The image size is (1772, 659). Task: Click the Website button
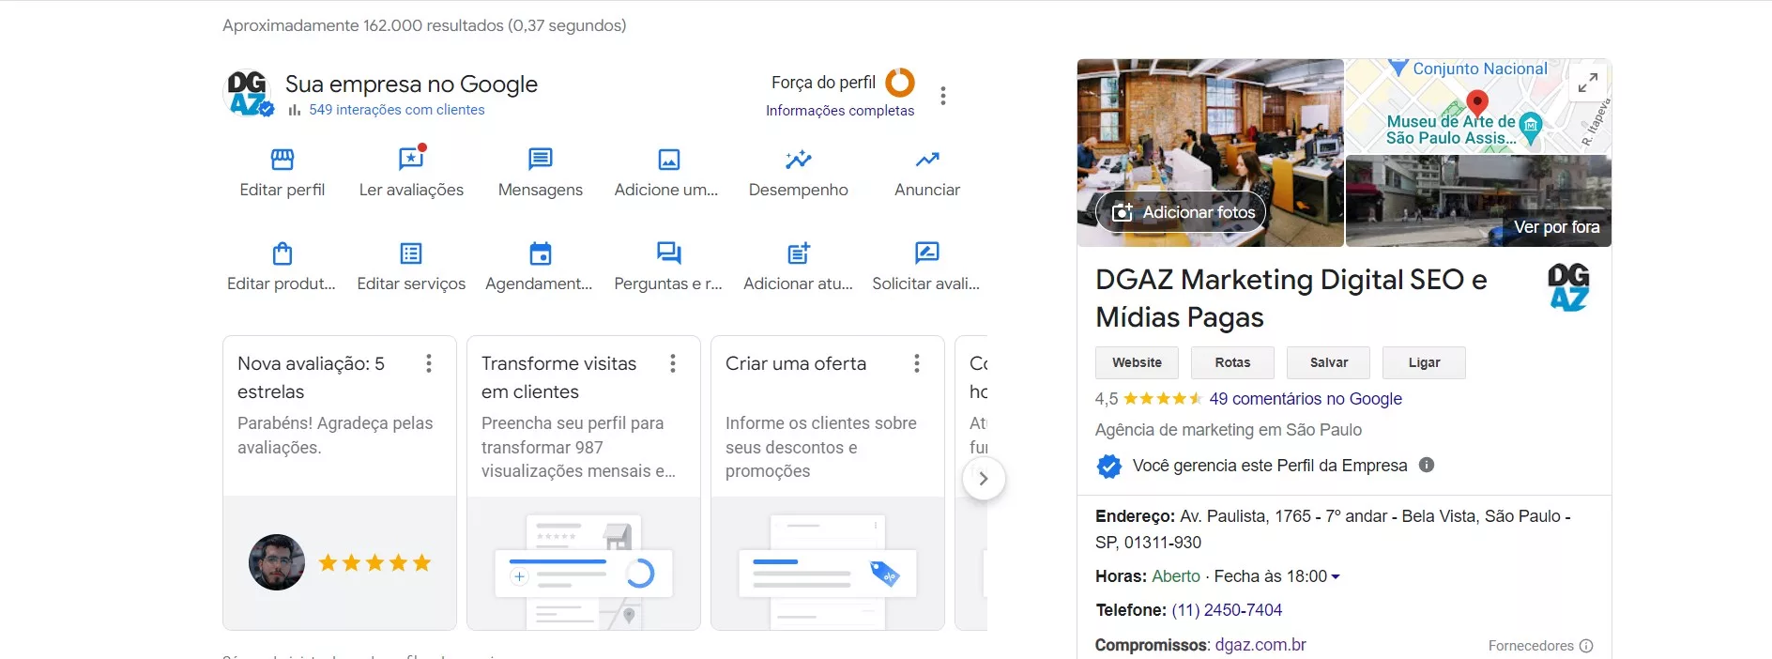click(1137, 362)
